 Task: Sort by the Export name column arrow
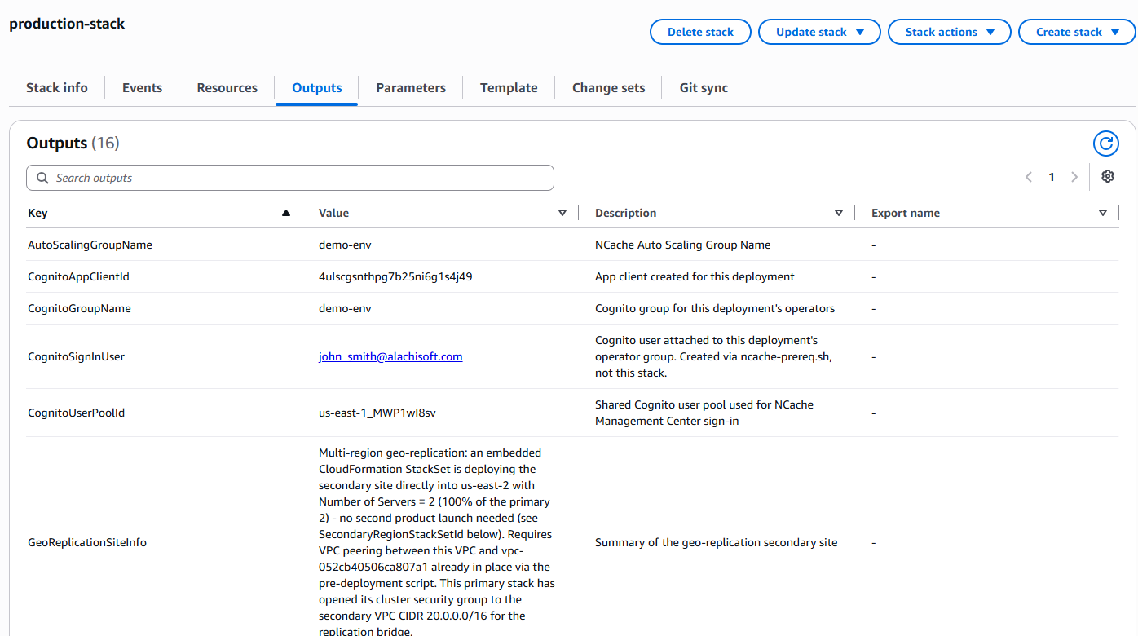click(x=1102, y=213)
